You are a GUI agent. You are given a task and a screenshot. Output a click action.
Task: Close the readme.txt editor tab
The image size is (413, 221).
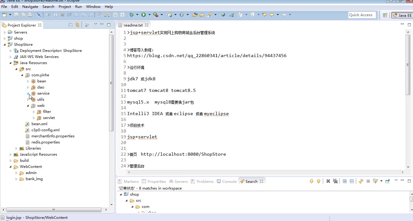point(147,25)
